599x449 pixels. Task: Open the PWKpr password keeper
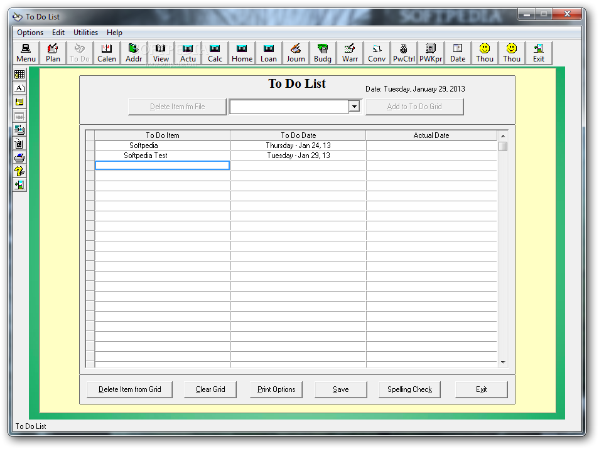click(431, 53)
